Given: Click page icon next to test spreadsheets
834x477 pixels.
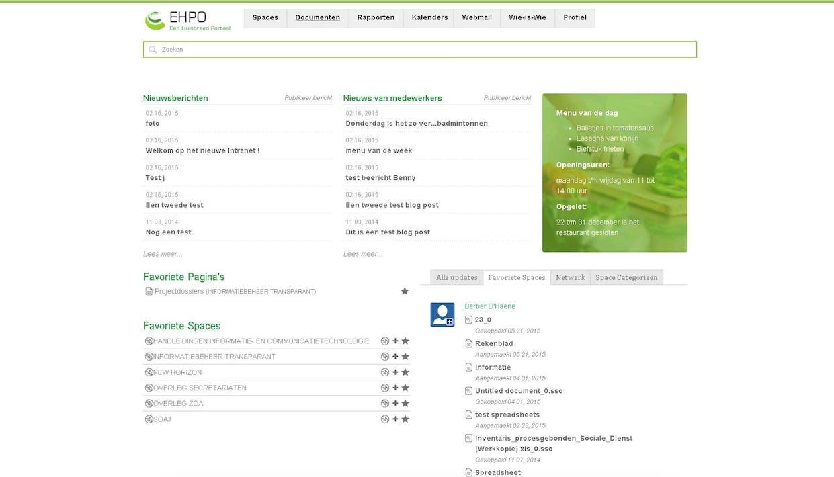Looking at the screenshot, I should 469,415.
